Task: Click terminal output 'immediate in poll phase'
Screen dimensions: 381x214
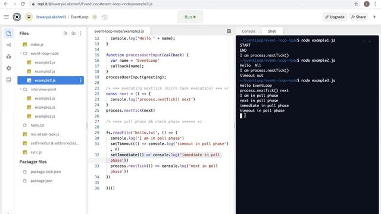Action: (x=264, y=106)
